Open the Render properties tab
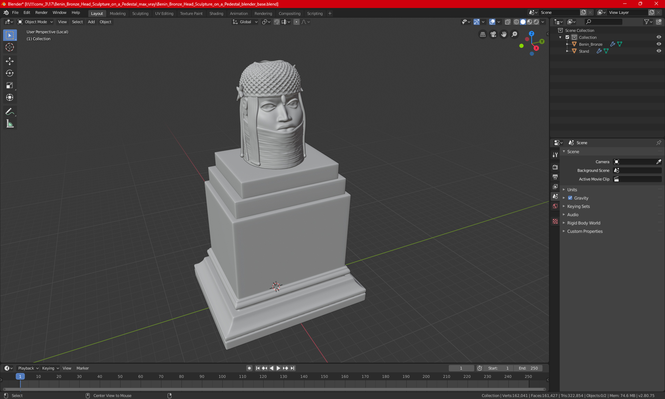Viewport: 665px width, 399px height. tap(555, 167)
